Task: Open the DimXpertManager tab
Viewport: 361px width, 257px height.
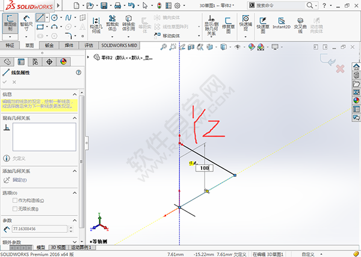Action: pos(49,62)
